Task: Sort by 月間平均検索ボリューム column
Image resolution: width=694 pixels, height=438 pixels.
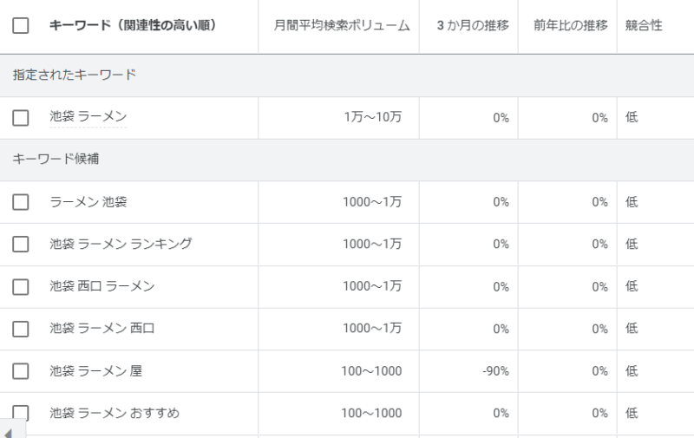Action: [x=341, y=26]
